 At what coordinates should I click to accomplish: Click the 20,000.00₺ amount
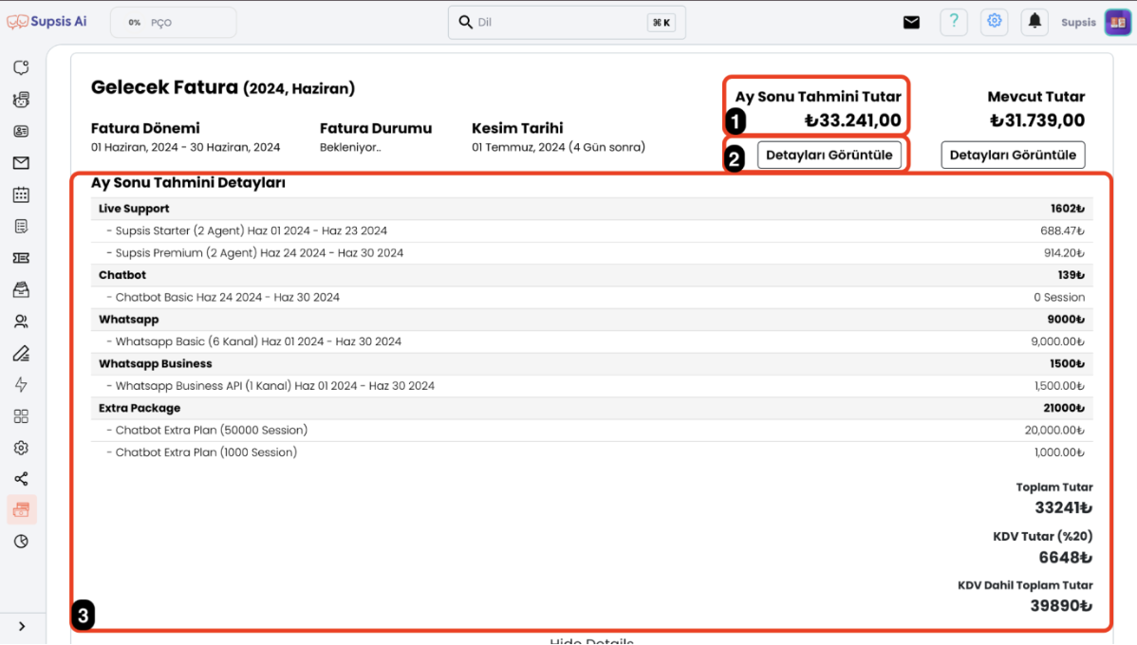click(1054, 430)
